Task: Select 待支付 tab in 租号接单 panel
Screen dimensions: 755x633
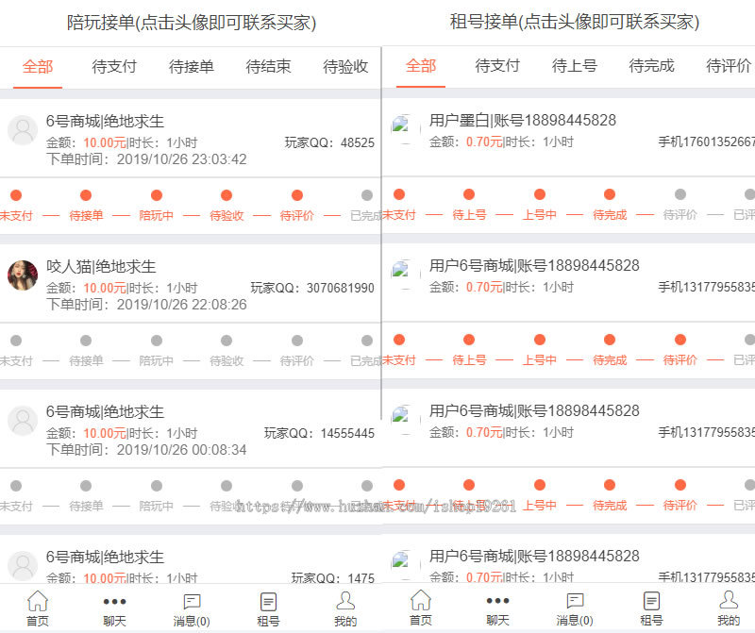Action: coord(497,65)
